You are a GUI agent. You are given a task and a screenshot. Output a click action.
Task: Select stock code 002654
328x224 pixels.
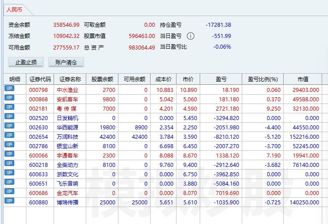[38, 137]
